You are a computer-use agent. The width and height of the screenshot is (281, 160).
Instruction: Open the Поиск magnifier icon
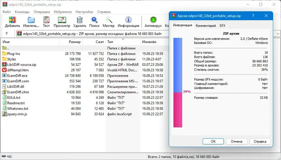(94, 20)
